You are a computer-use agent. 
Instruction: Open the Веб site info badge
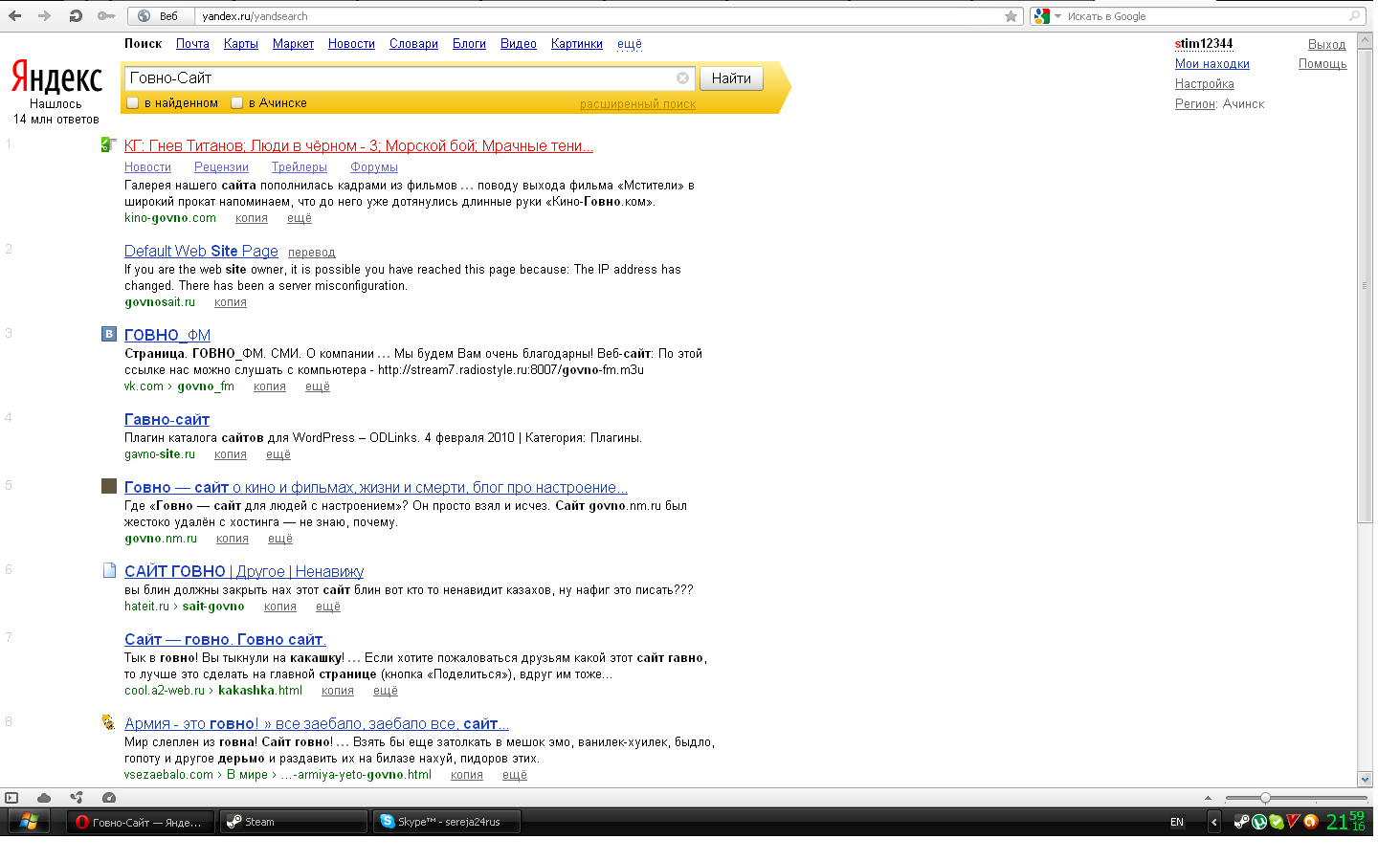click(160, 16)
